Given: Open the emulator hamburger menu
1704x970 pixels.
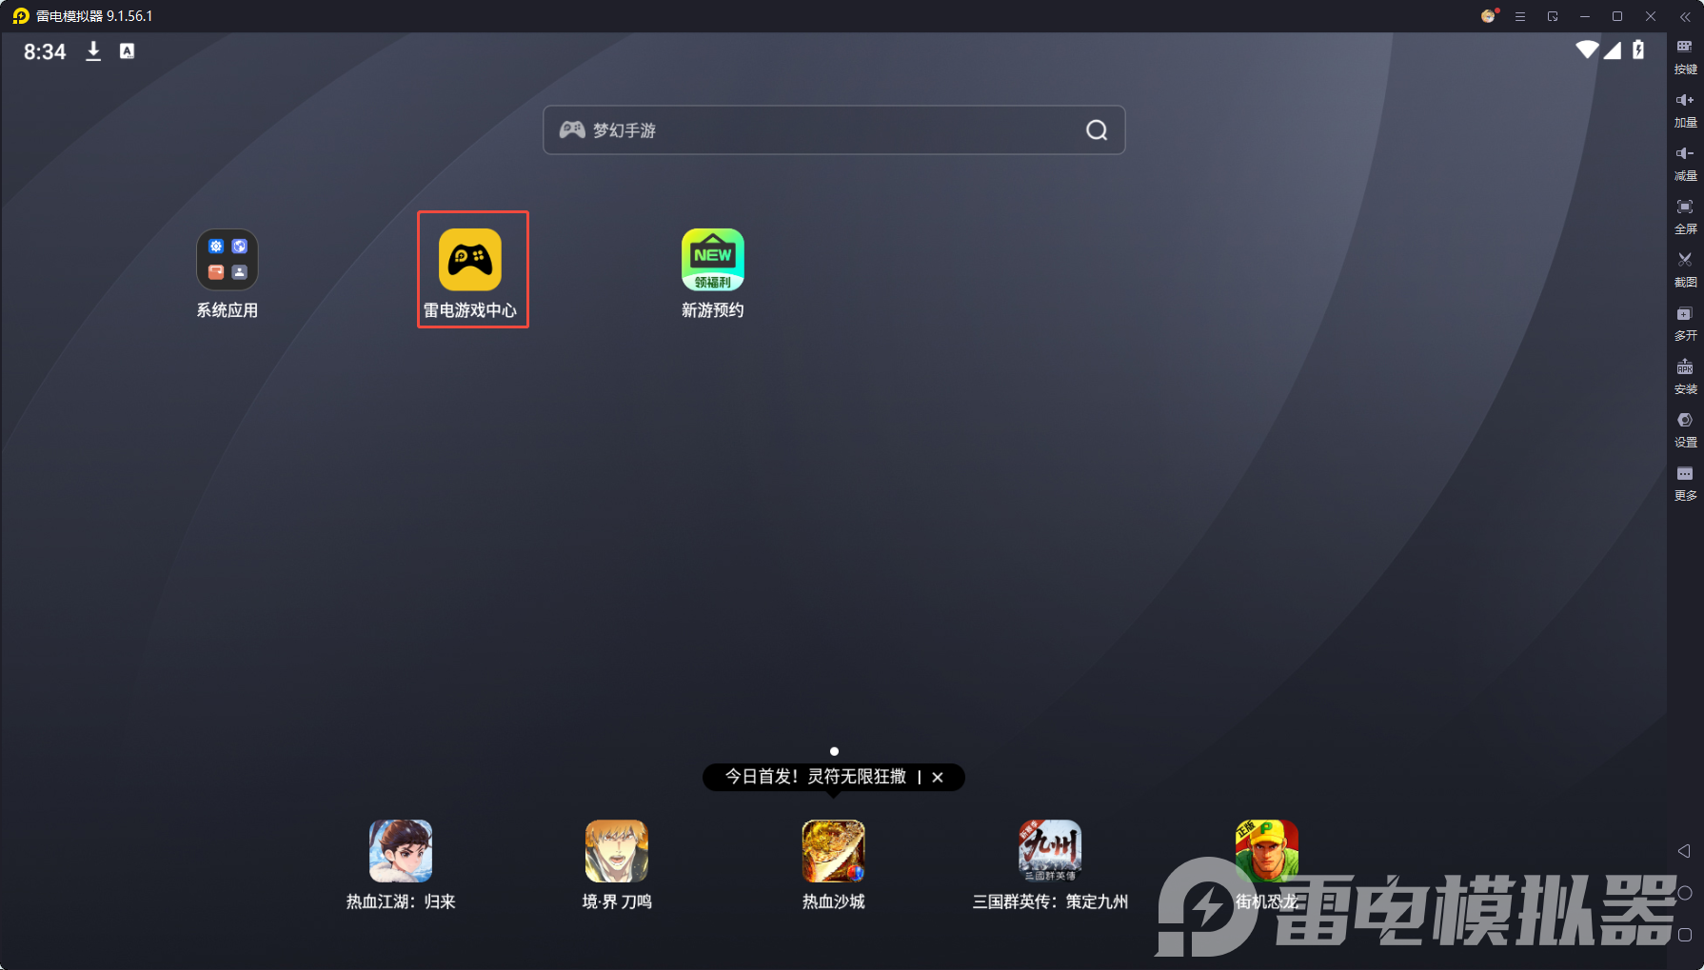Looking at the screenshot, I should tap(1520, 17).
